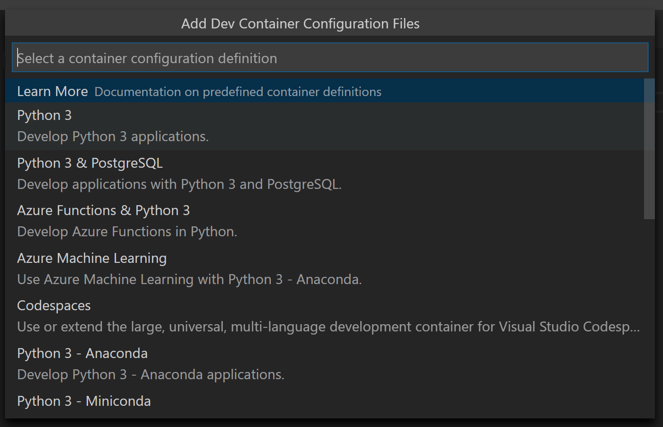Click the Anaconda description under Azure Machine Learning
Screen dimensions: 663x427
(189, 280)
